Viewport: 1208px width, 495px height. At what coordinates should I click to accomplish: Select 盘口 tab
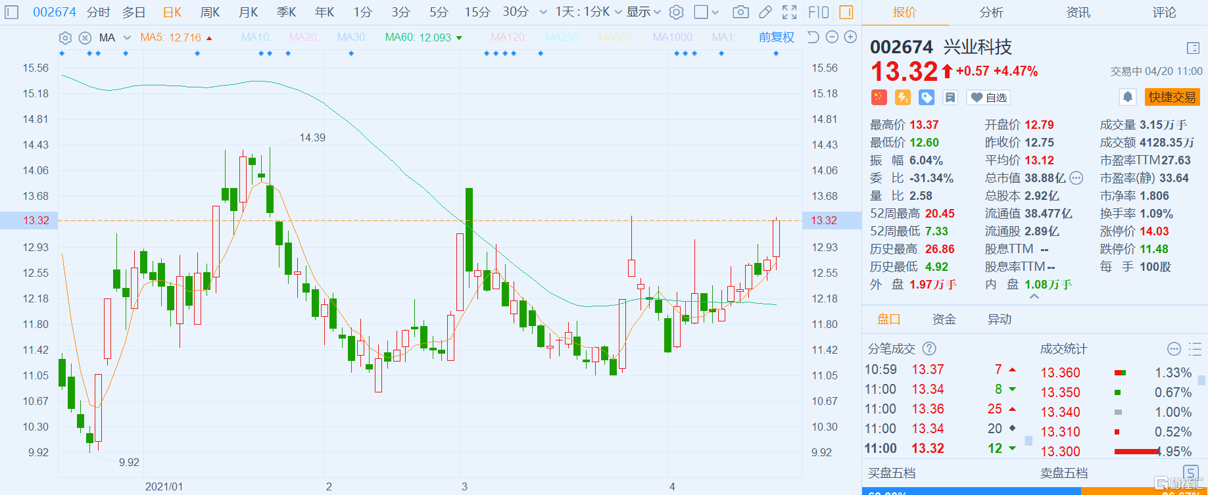click(x=889, y=319)
